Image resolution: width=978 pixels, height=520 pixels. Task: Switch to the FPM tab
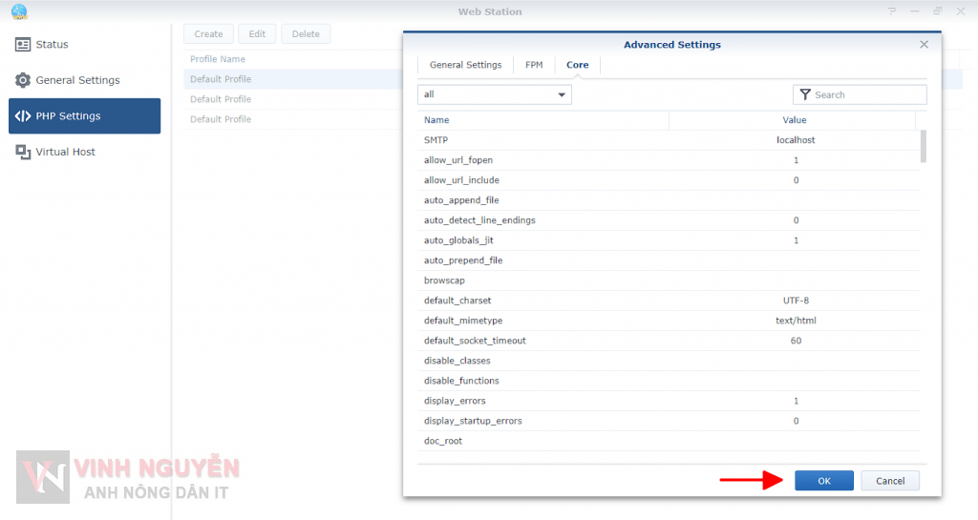(534, 65)
